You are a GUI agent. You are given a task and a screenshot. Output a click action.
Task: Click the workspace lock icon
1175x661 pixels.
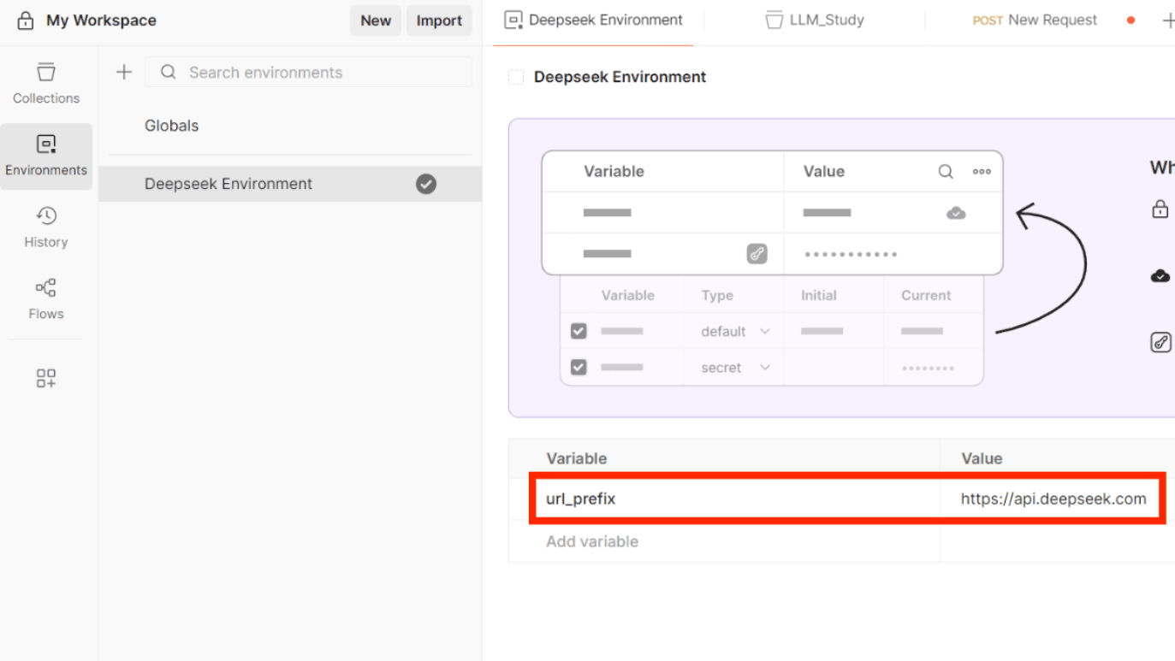coord(26,21)
